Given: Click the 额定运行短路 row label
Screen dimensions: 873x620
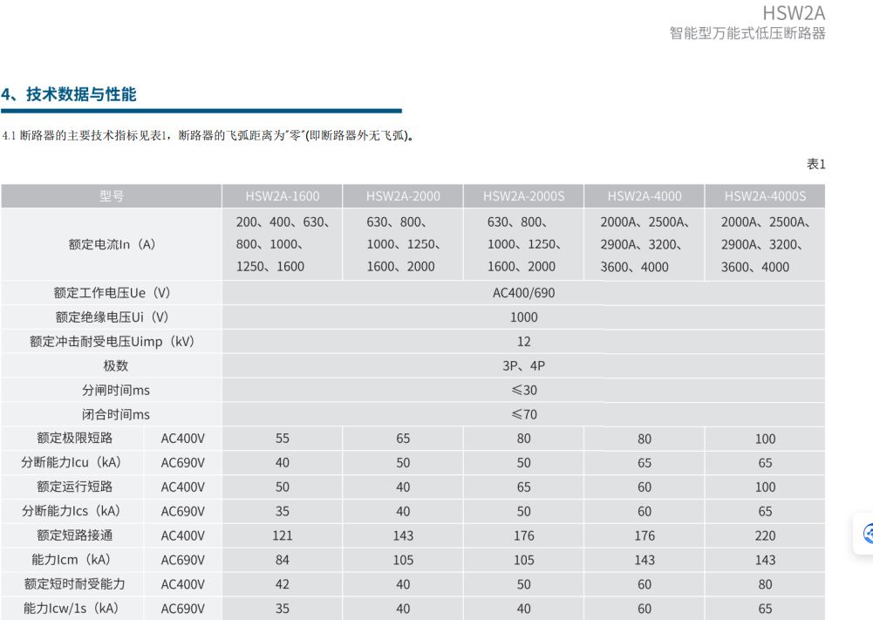Looking at the screenshot, I should pos(75,487).
